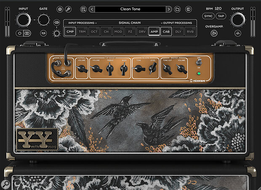Click the Master Tone Cut knob
This screenshot has width=261, height=190.
click(x=167, y=69)
